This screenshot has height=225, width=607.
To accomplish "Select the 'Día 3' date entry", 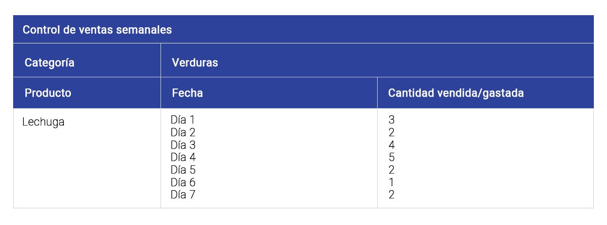I will click(x=183, y=145).
